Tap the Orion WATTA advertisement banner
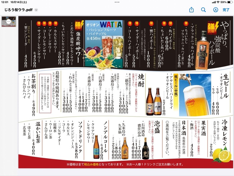 pos(104,43)
